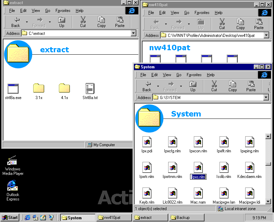Switch to nw410pat taskbar button
Image resolution: width=274 pixels, height=222 pixels.
[x=114, y=218]
